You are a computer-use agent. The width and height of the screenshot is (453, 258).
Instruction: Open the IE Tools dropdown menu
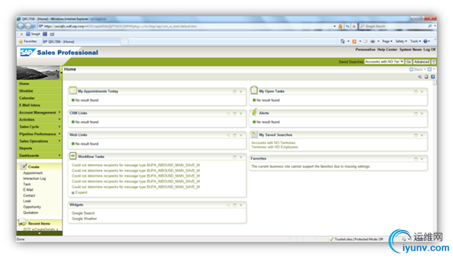click(x=415, y=41)
